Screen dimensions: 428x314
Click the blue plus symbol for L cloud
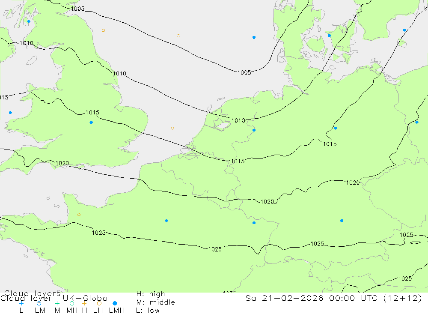click(21, 303)
